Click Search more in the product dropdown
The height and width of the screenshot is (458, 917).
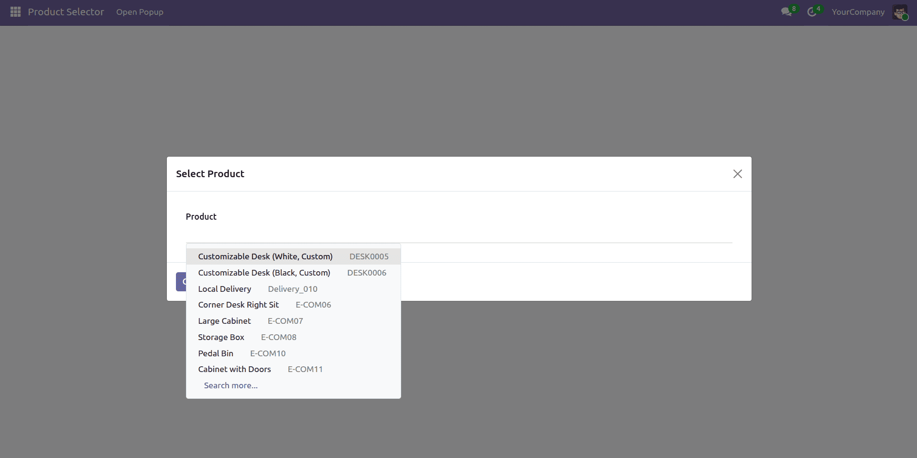pos(230,385)
